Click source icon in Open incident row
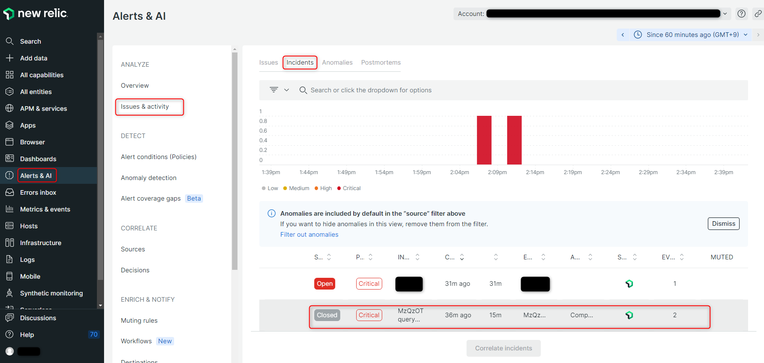764x363 pixels. tap(629, 284)
